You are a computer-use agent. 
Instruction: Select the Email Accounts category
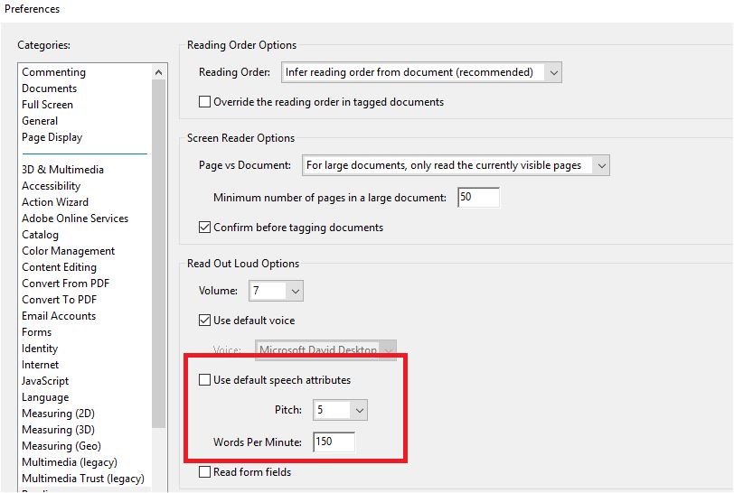point(59,316)
